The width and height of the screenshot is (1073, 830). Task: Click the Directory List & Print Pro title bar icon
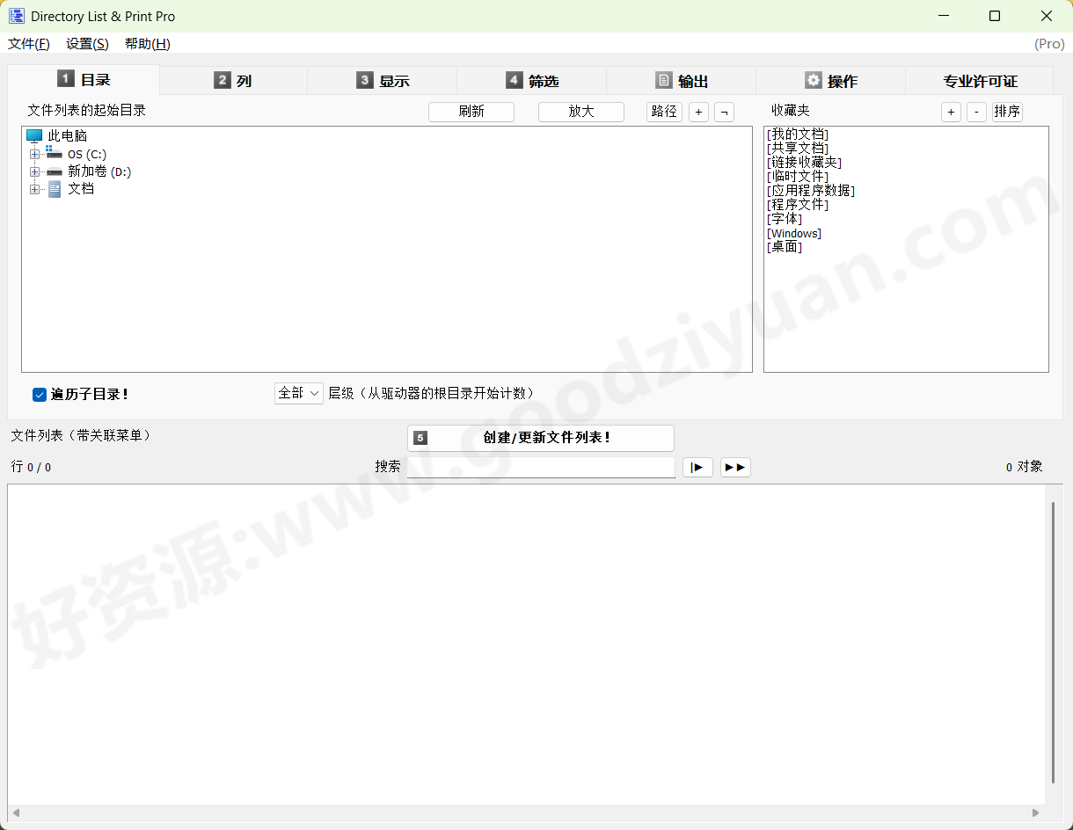click(x=17, y=16)
